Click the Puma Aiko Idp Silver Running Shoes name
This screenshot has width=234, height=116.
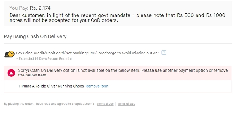tap(53, 86)
